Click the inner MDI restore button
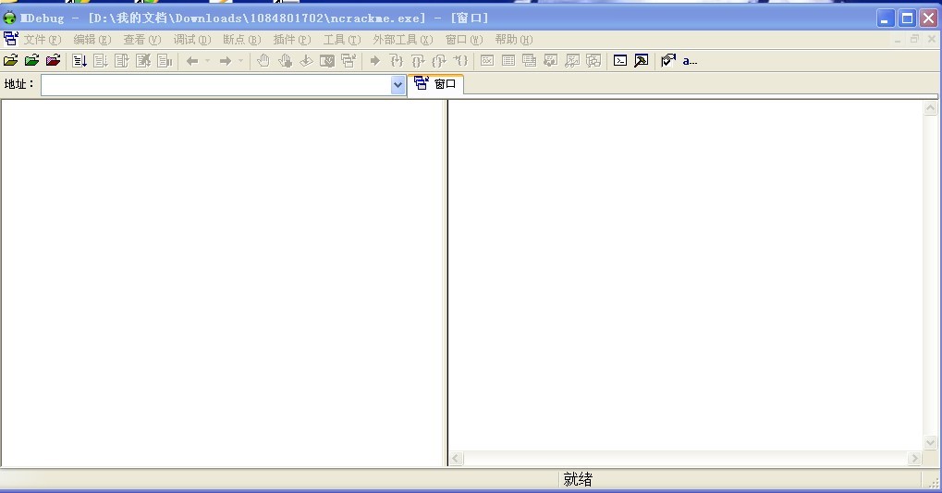Image resolution: width=942 pixels, height=493 pixels. (914, 39)
